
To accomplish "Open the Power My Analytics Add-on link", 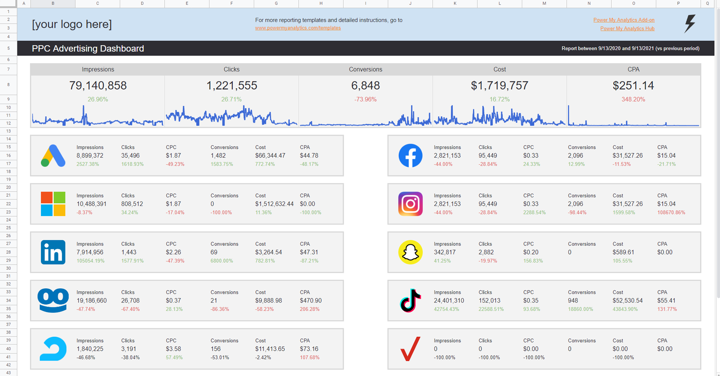I will 624,20.
